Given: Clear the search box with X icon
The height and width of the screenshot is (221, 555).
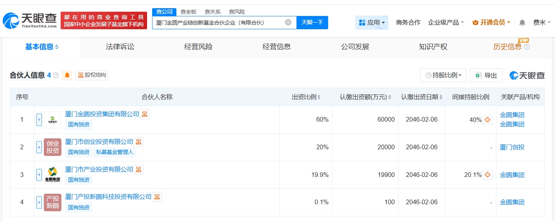Looking at the screenshot, I should tap(288, 22).
